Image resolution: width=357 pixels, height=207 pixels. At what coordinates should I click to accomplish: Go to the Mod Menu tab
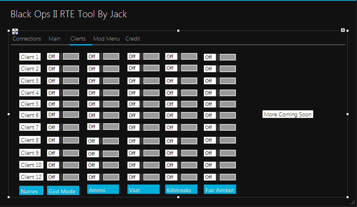(106, 39)
